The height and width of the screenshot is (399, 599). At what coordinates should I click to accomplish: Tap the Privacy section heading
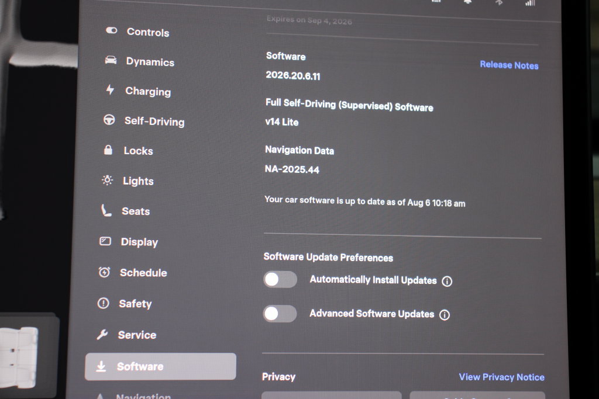[279, 377]
